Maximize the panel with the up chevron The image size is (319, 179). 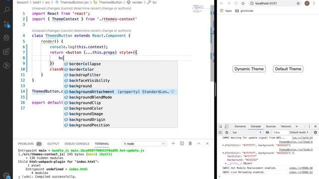click(199, 144)
